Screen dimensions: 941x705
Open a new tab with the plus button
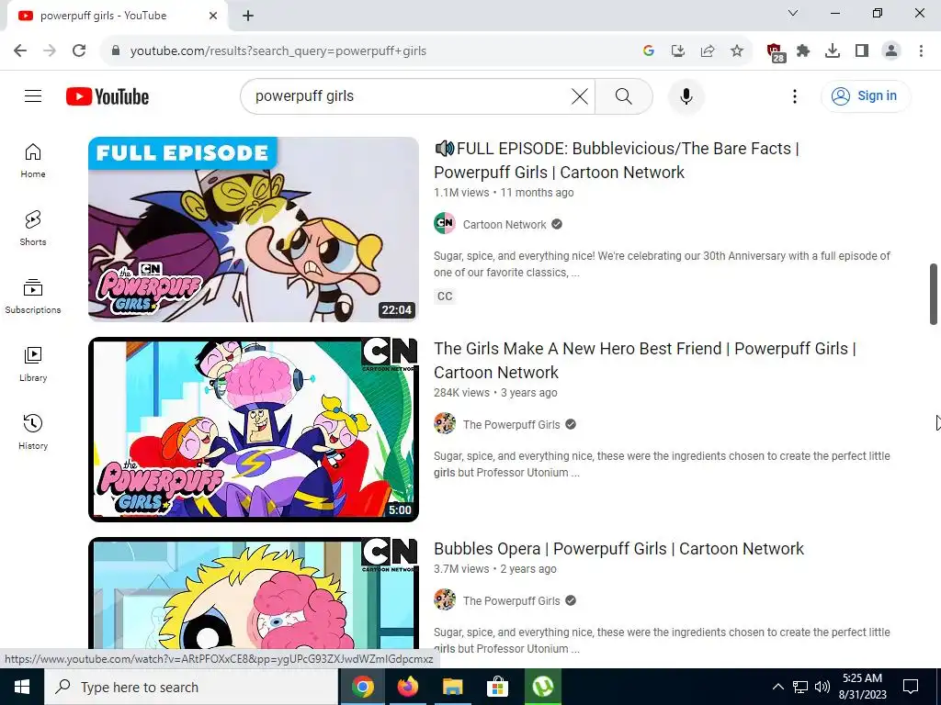[x=248, y=16]
